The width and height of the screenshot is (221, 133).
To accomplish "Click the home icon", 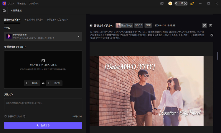I will (x=4, y=10).
